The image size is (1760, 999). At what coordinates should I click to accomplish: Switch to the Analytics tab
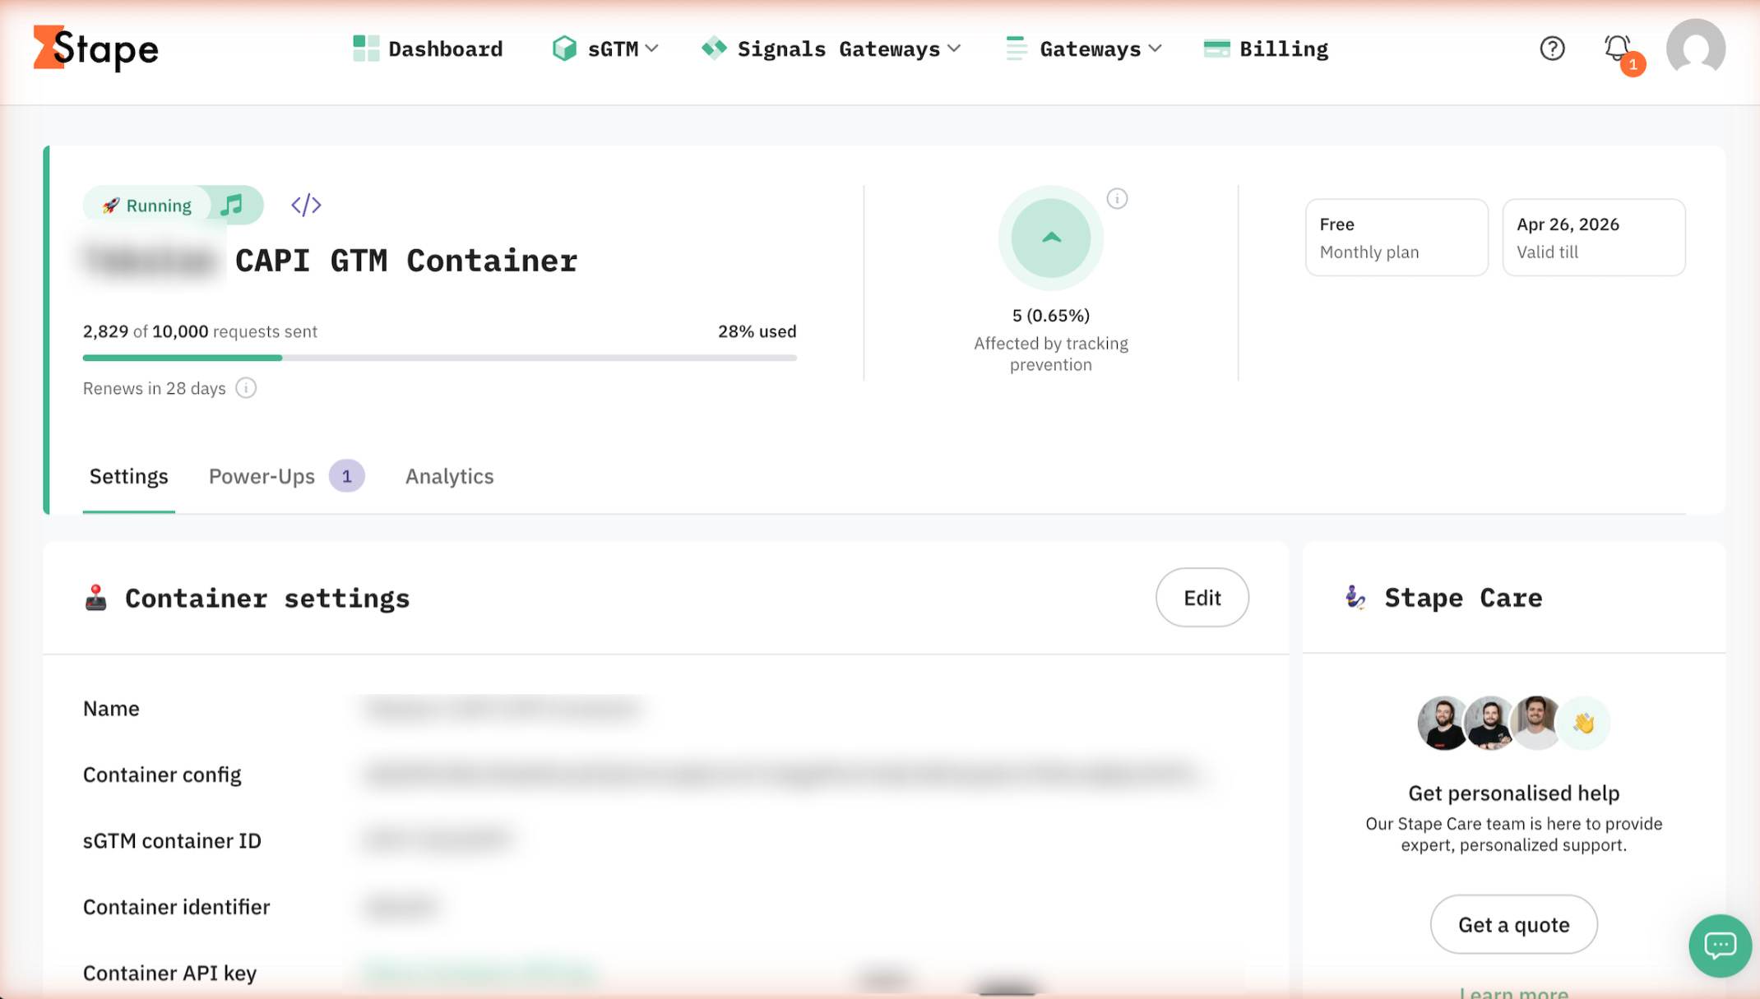pos(449,476)
